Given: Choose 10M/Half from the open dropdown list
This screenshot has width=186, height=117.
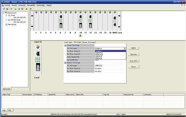Looking at the screenshot, I should [110, 59].
